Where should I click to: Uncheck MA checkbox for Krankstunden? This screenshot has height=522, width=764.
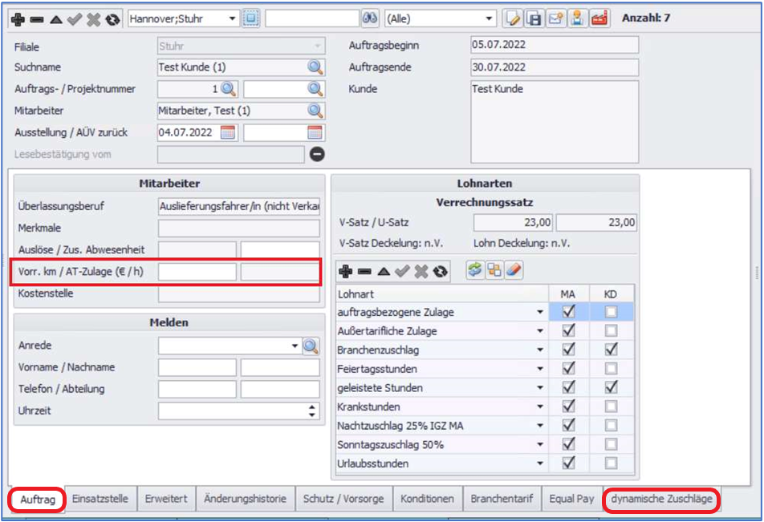tap(569, 407)
